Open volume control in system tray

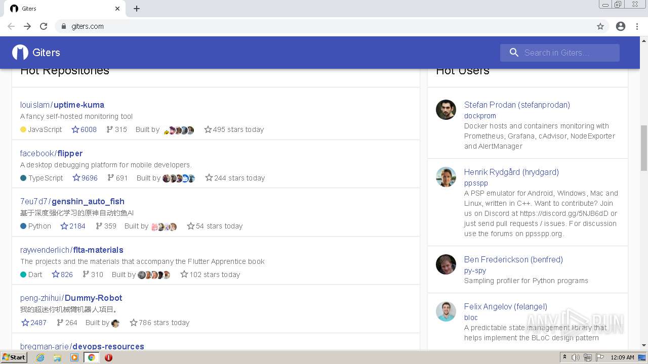[576, 357]
